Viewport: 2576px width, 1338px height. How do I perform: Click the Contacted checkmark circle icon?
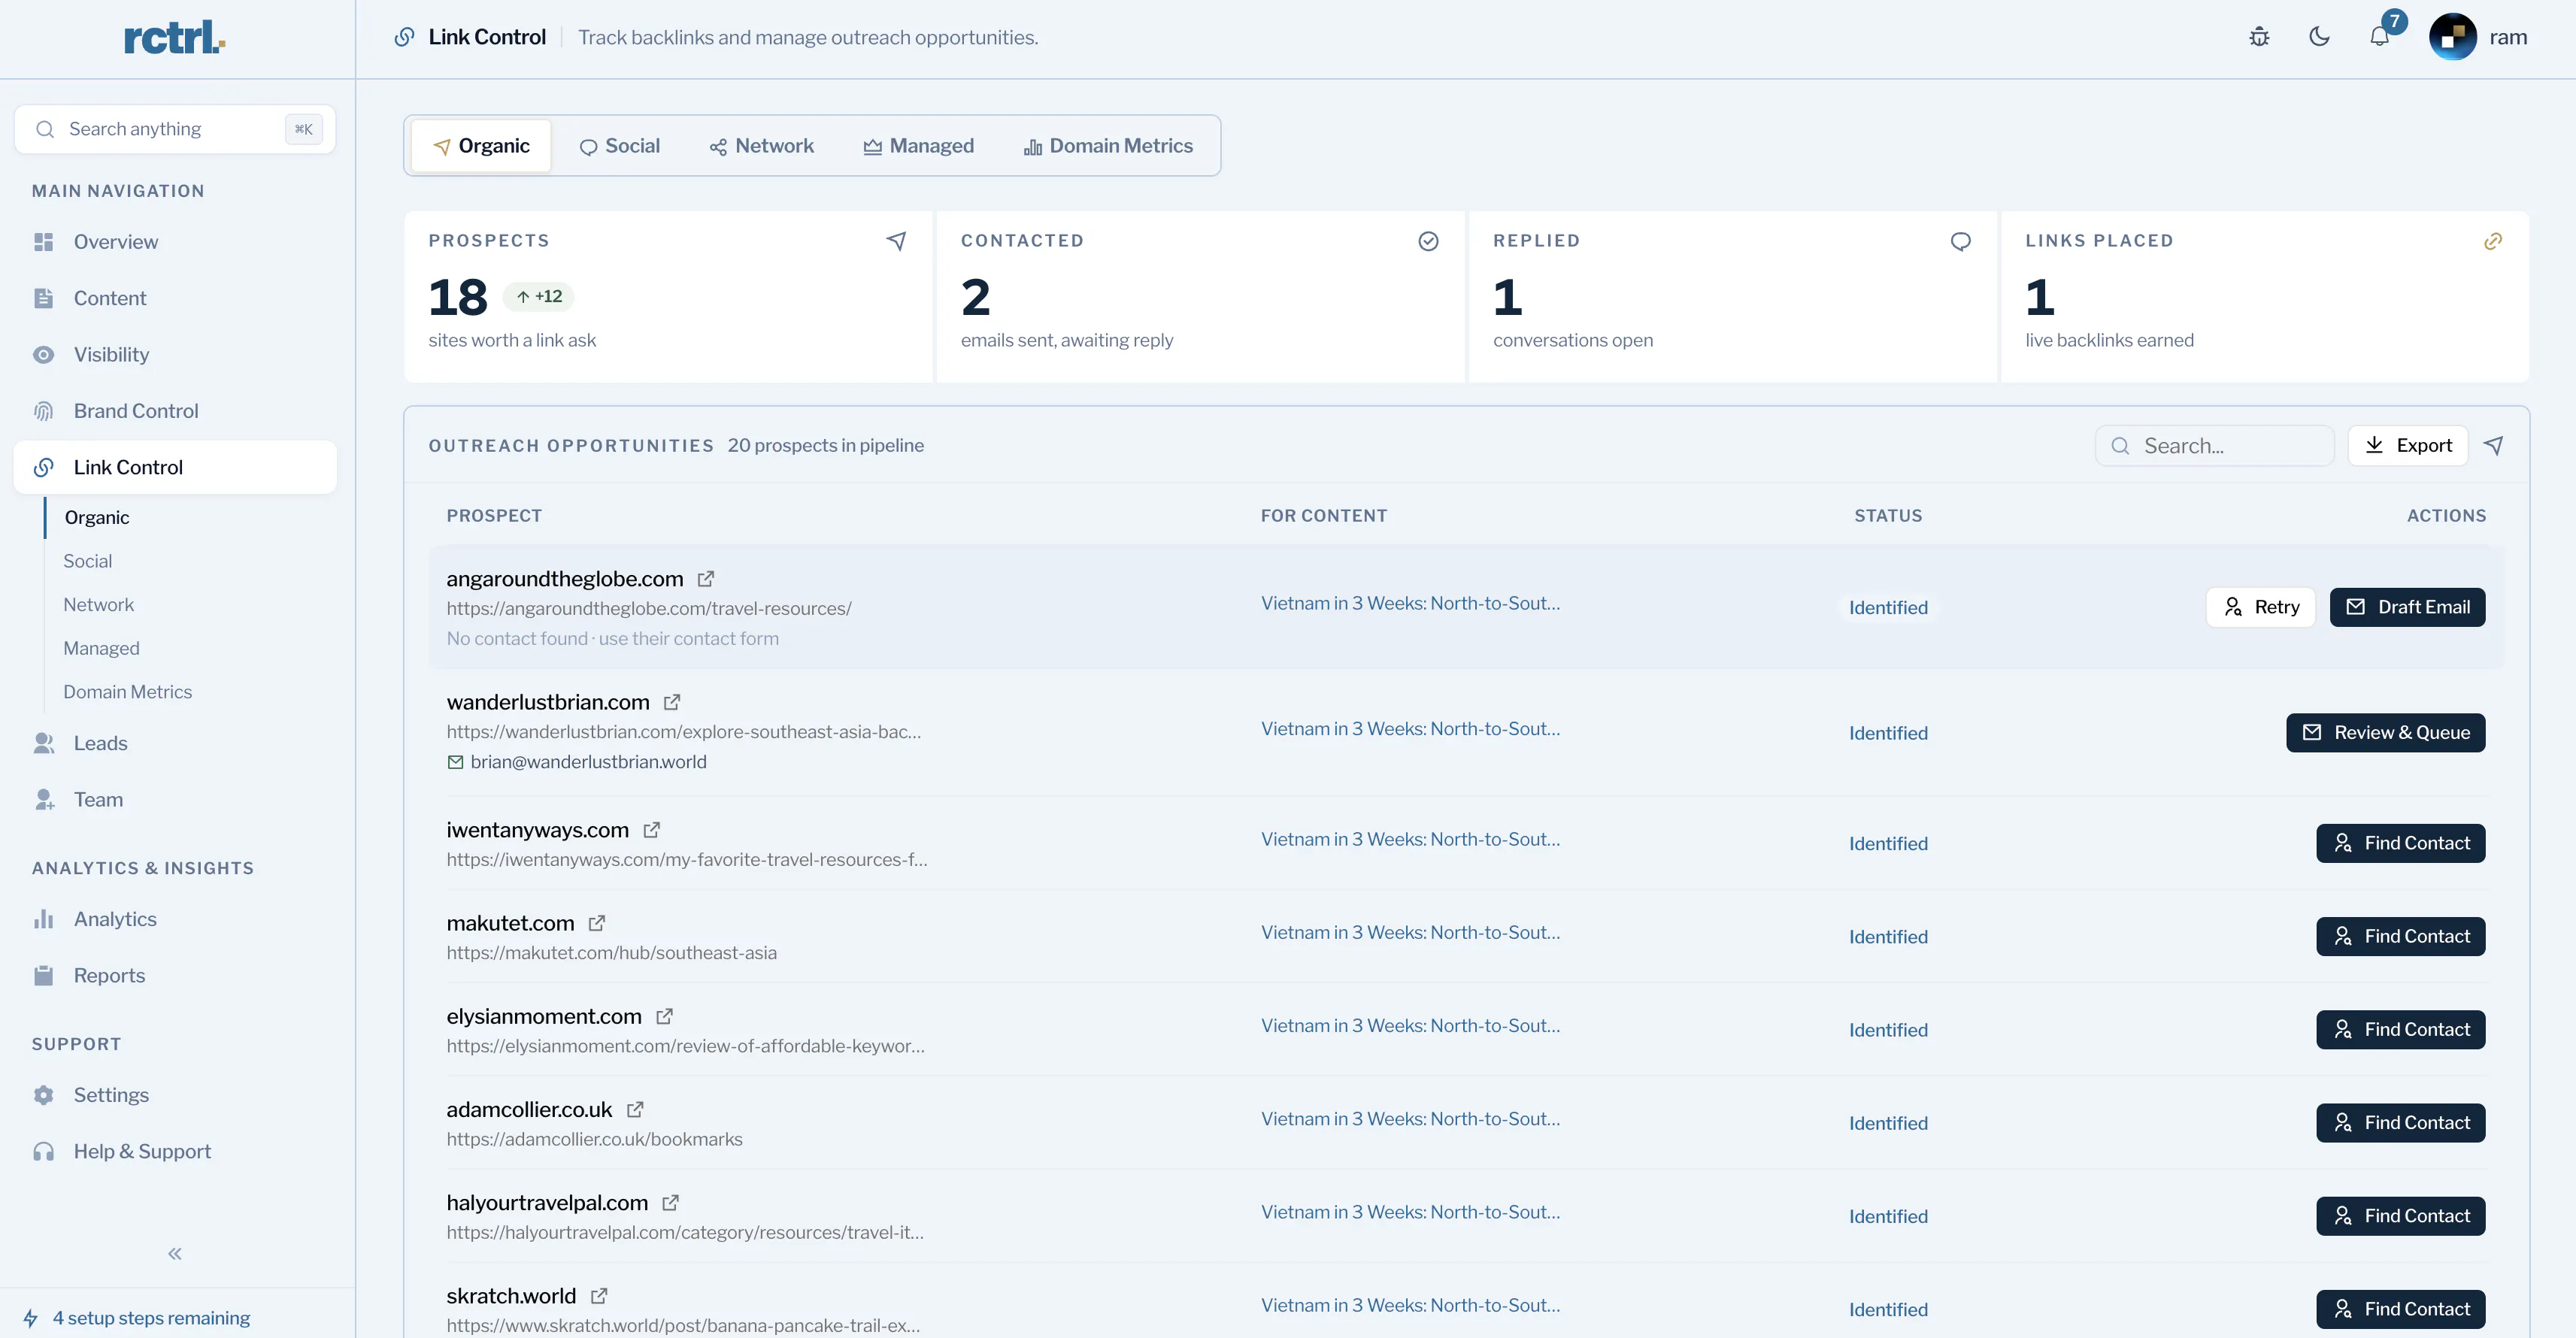pos(1428,241)
